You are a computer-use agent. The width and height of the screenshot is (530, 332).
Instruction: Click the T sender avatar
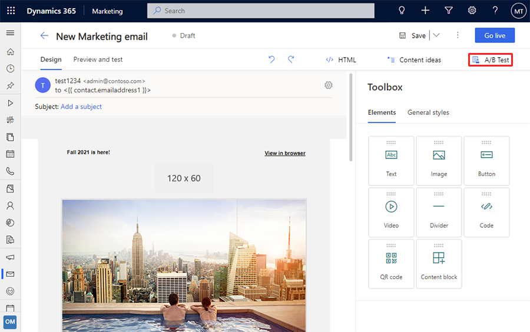(x=42, y=85)
